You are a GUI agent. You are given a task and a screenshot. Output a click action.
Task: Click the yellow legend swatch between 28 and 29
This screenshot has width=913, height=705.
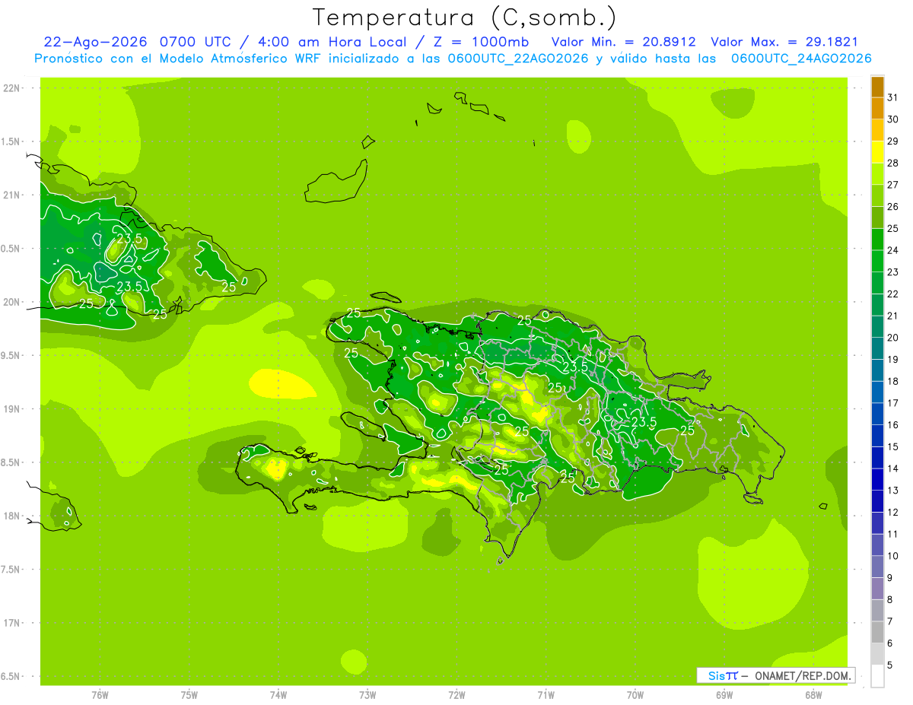click(877, 152)
